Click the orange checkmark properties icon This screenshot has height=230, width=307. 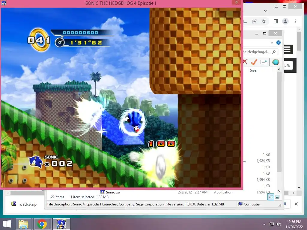pos(254,62)
